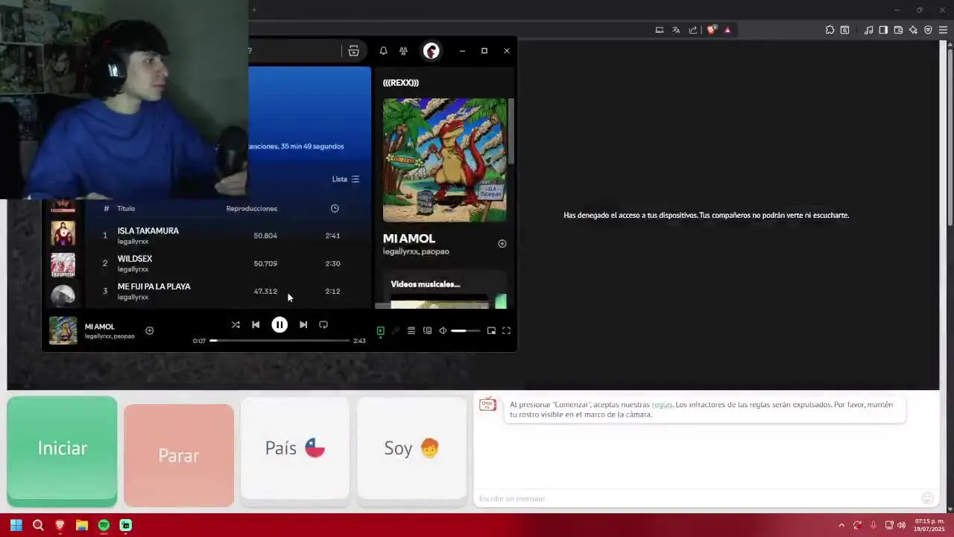The width and height of the screenshot is (954, 537).
Task: Open Spotify friend activity icon
Action: pos(403,51)
